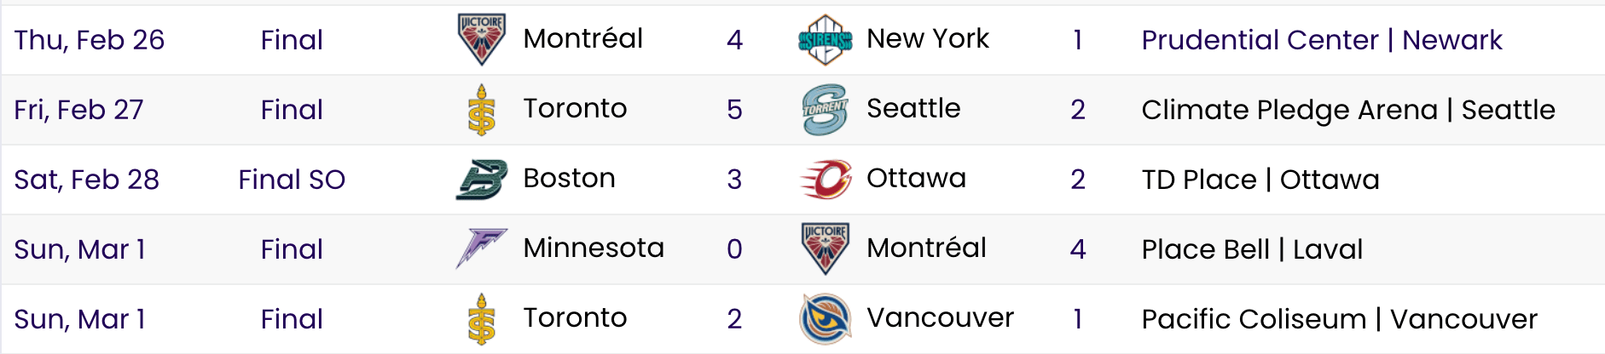The width and height of the screenshot is (1605, 354).
Task: Click the Toronto Sceptres logo in Feb 27 row
Action: (482, 110)
